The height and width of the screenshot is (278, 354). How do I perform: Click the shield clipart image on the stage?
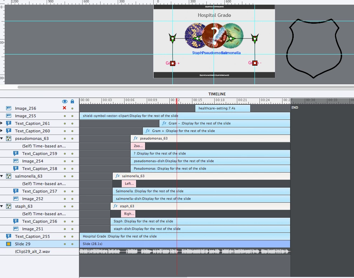click(314, 48)
